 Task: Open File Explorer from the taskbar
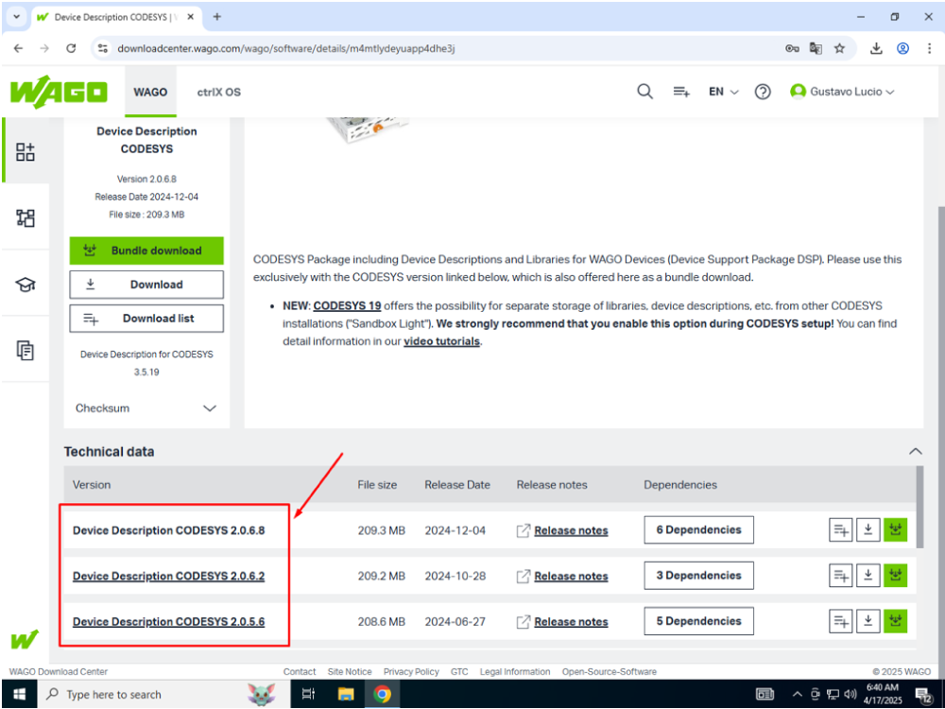coord(345,695)
